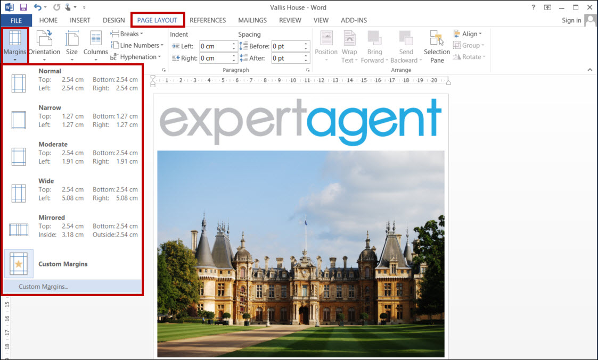Open the Group dropdown
Image resolution: width=598 pixels, height=360 pixels.
(x=469, y=45)
